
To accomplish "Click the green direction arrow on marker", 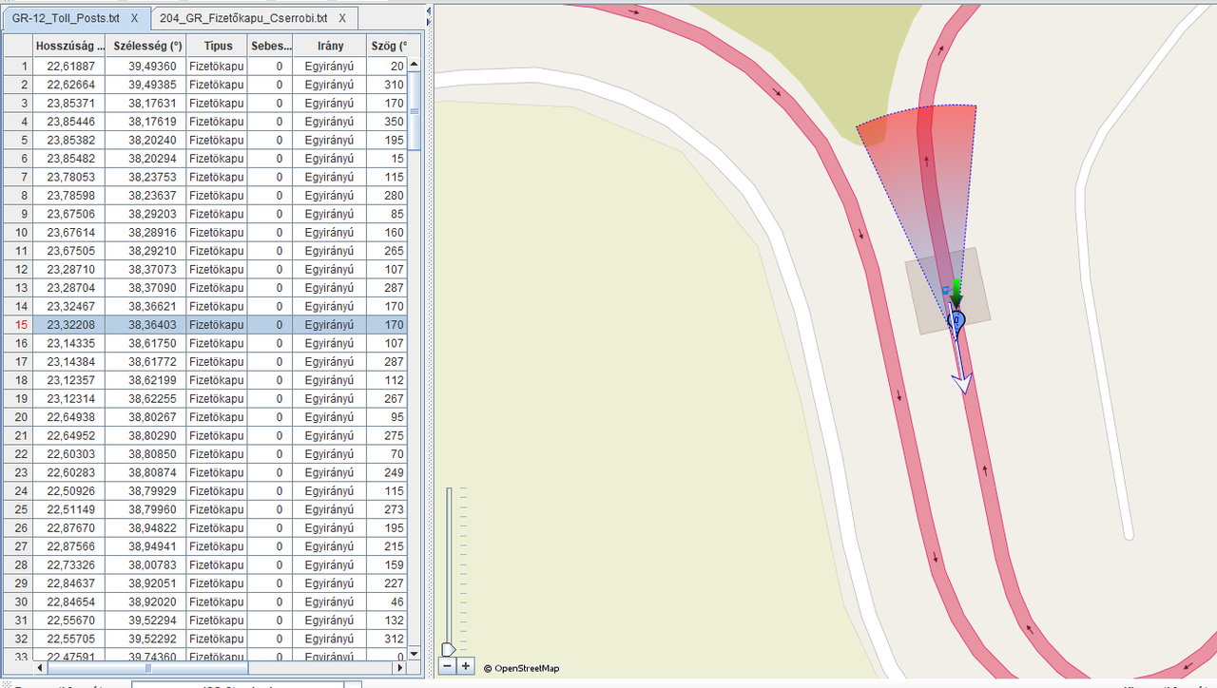I will click(x=956, y=292).
